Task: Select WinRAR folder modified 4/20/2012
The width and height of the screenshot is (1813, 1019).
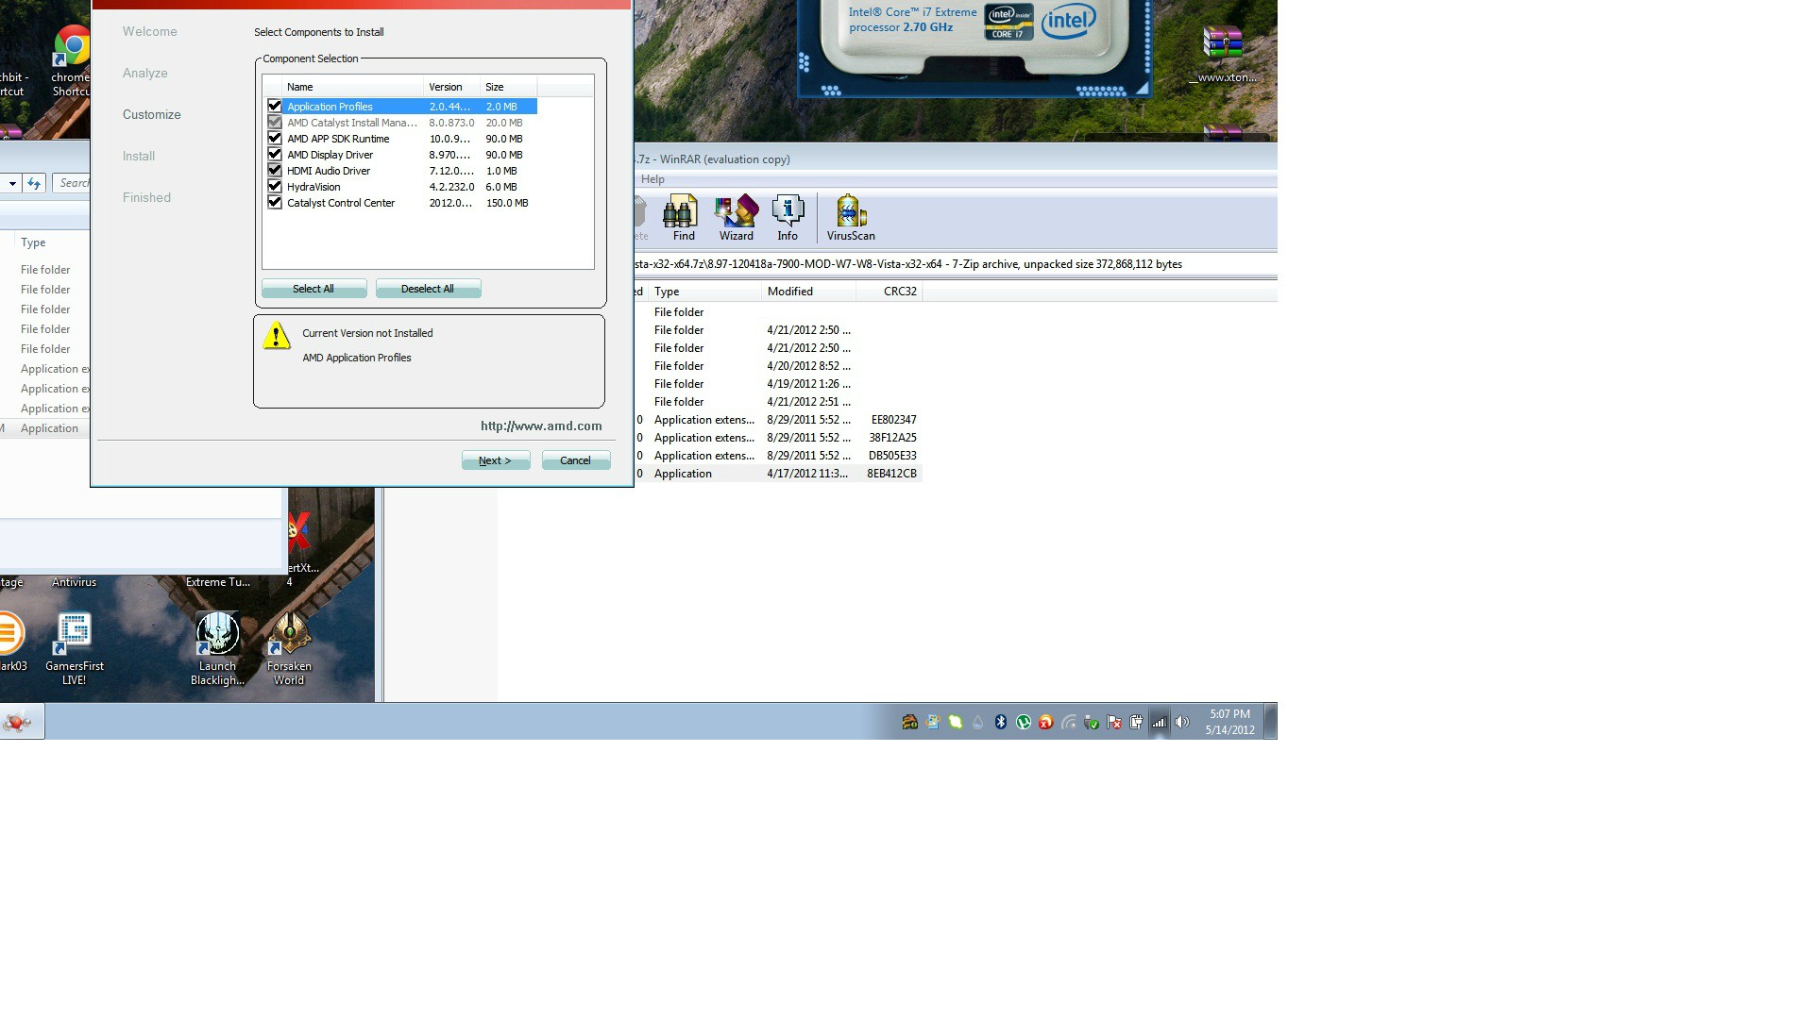Action: (x=778, y=366)
